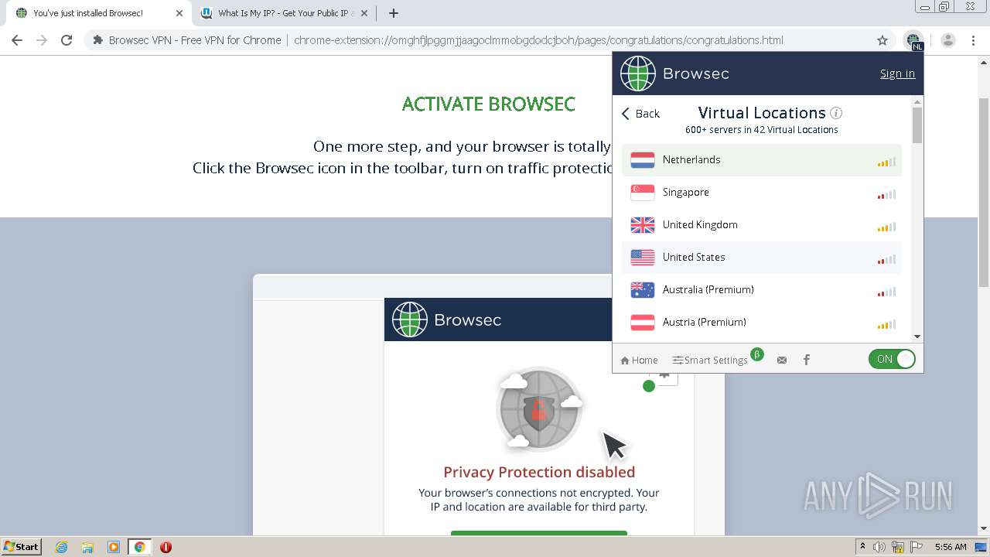This screenshot has height=557, width=990.
Task: Click the United States flag icon
Action: tap(643, 258)
